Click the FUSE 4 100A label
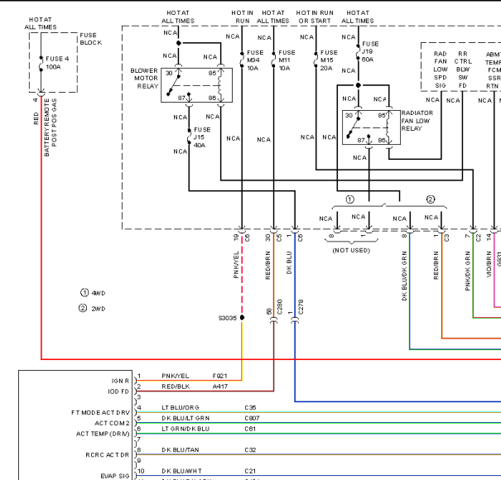The height and width of the screenshot is (480, 501). (x=57, y=63)
